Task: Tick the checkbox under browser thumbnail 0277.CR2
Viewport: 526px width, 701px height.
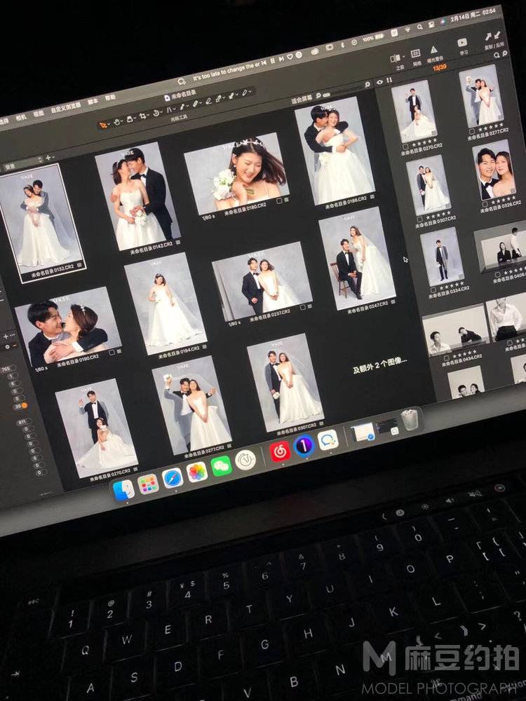Action: [x=472, y=132]
